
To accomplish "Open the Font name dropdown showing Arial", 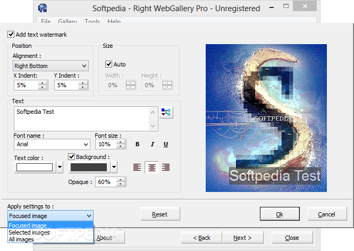I will (52, 144).
